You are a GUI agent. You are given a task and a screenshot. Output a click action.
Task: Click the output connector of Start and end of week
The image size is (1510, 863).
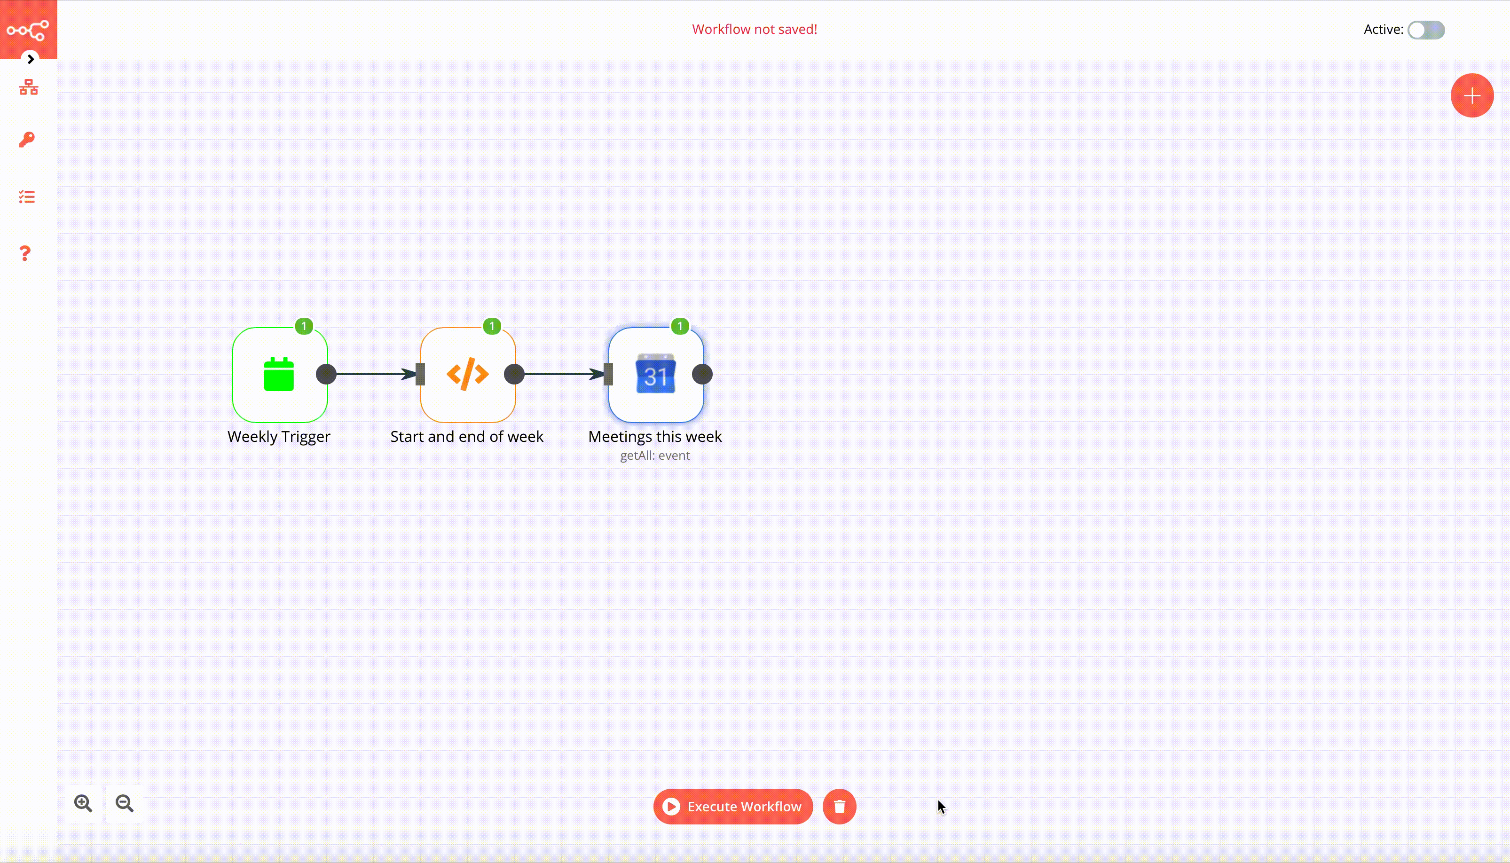514,374
